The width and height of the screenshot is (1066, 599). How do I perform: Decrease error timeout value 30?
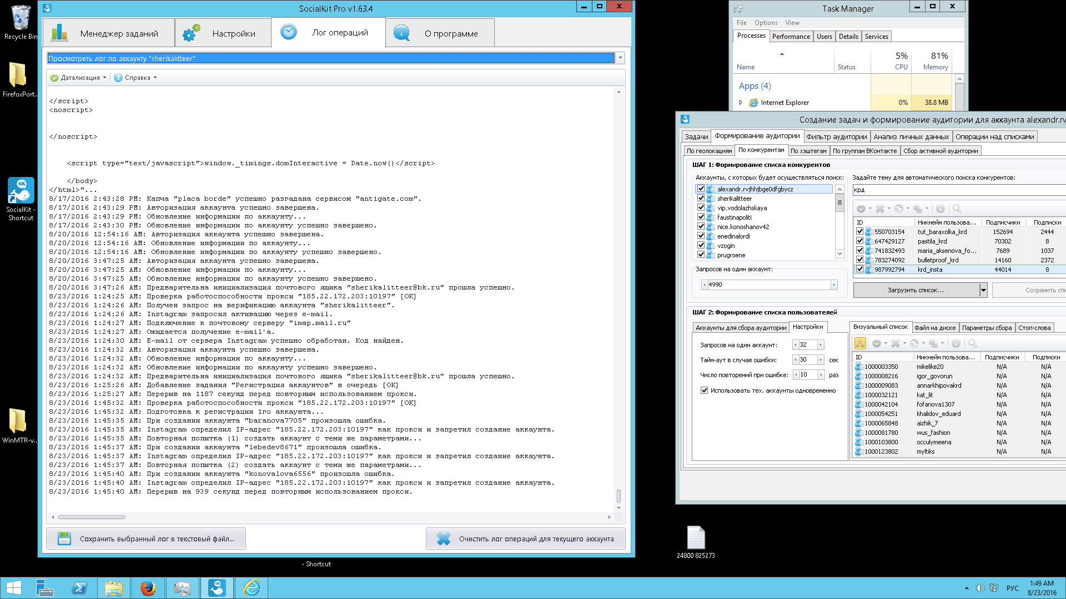pos(796,359)
